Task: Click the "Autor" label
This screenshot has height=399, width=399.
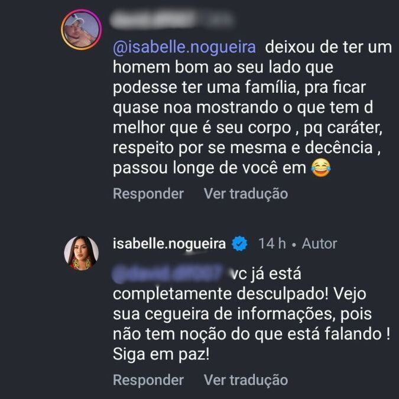Action: coord(319,244)
